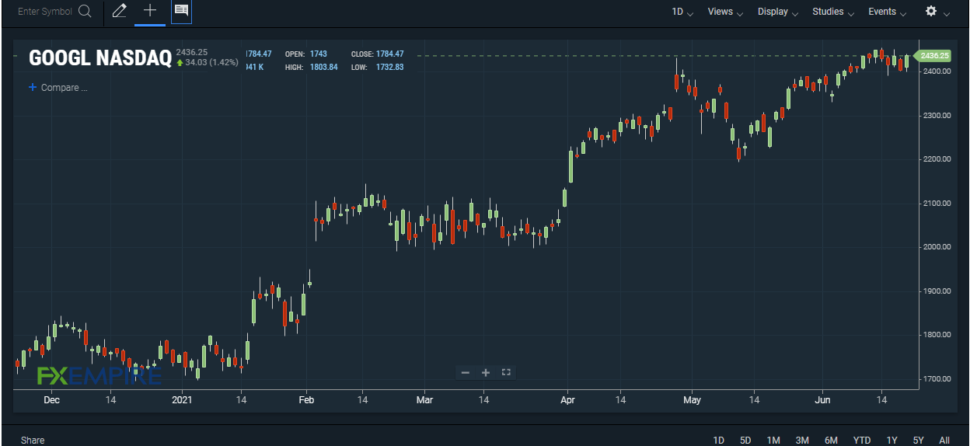Image resolution: width=977 pixels, height=446 pixels.
Task: Switch to the 1M range
Action: (x=773, y=441)
